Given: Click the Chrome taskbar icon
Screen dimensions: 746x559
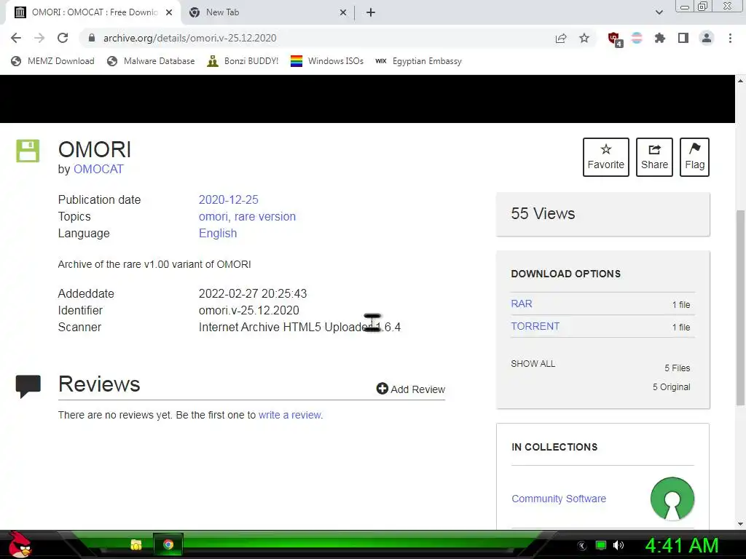Looking at the screenshot, I should [168, 544].
